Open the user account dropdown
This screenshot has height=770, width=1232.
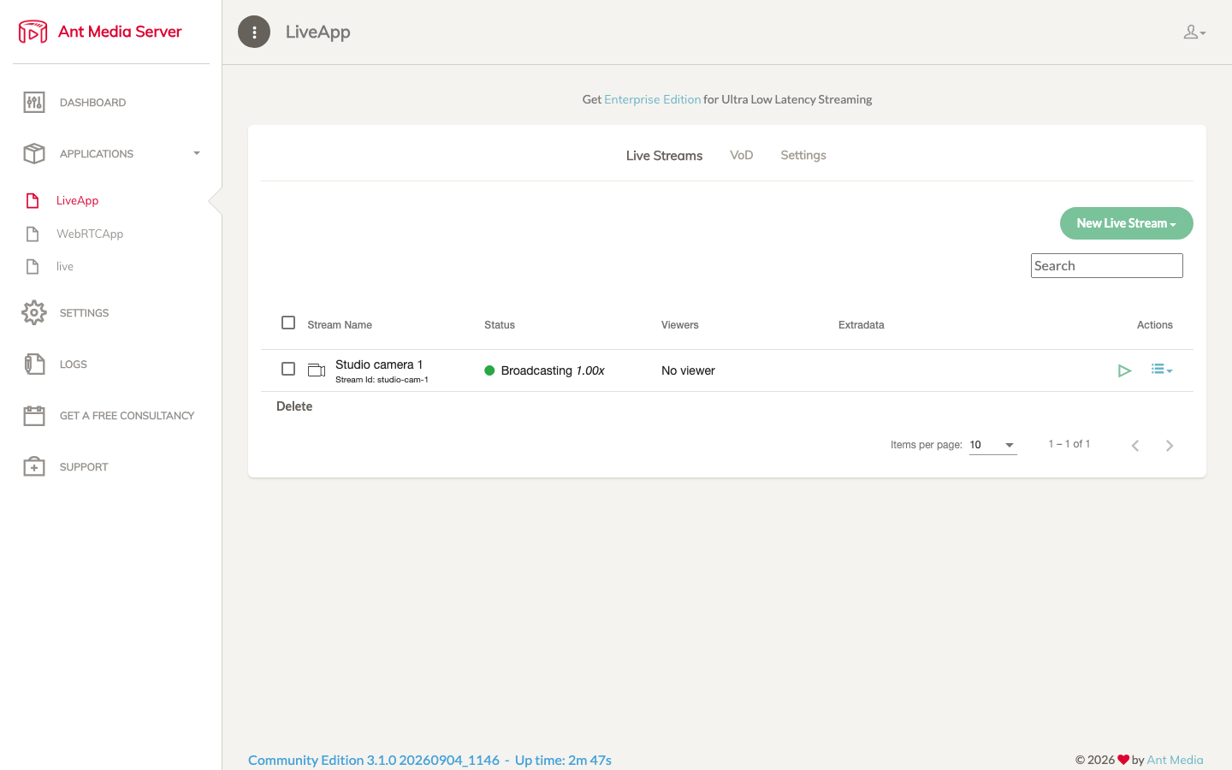click(x=1194, y=33)
